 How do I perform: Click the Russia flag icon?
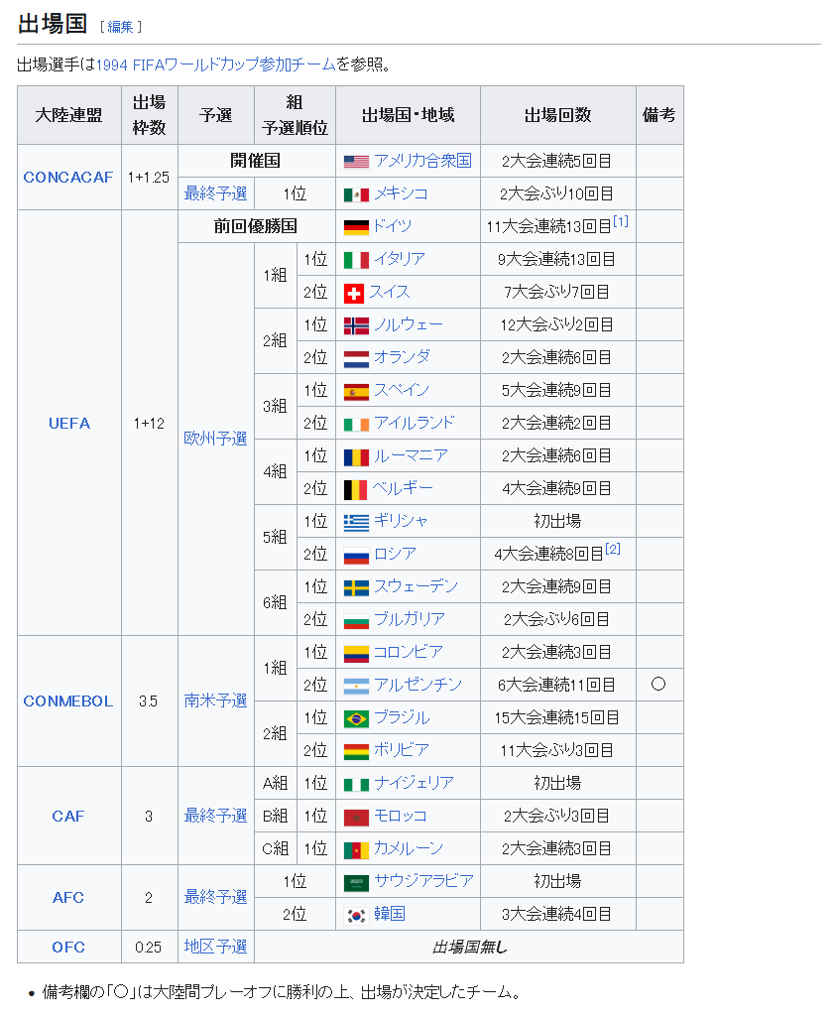pos(356,555)
